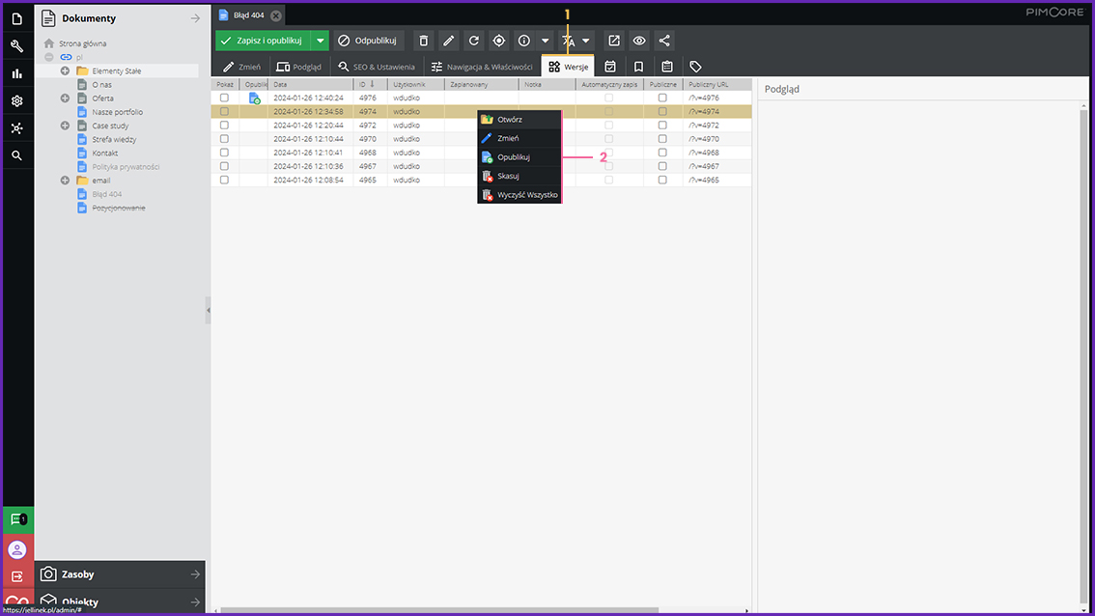Click the eye preview icon in toolbar

639,41
